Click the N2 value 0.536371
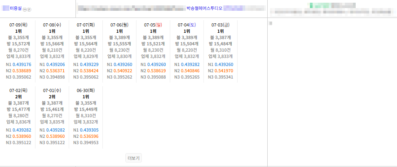 (x=56, y=70)
